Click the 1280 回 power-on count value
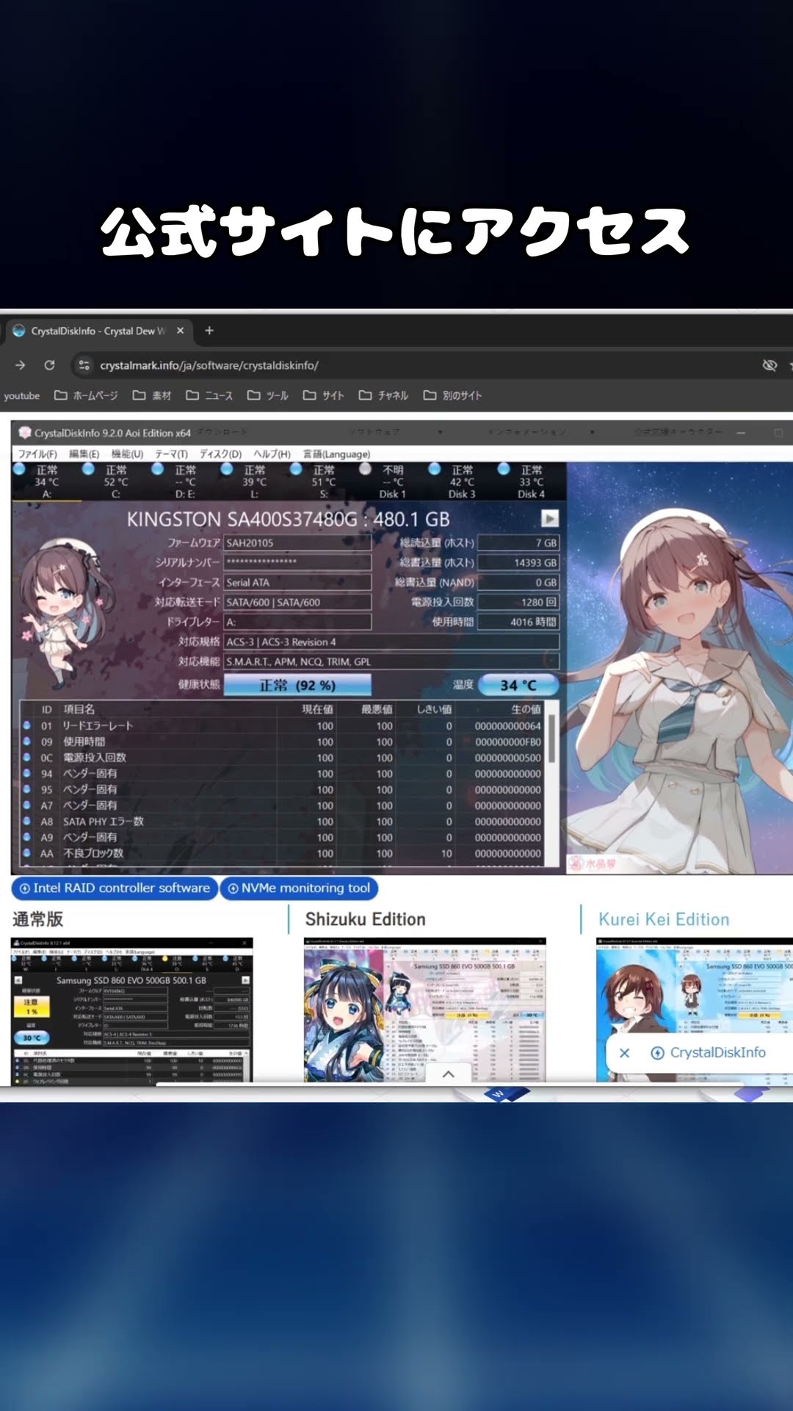793x1411 pixels. point(518,602)
